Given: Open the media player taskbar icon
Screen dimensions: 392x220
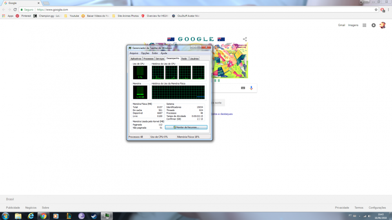Looking at the screenshot, I should [x=56, y=216].
